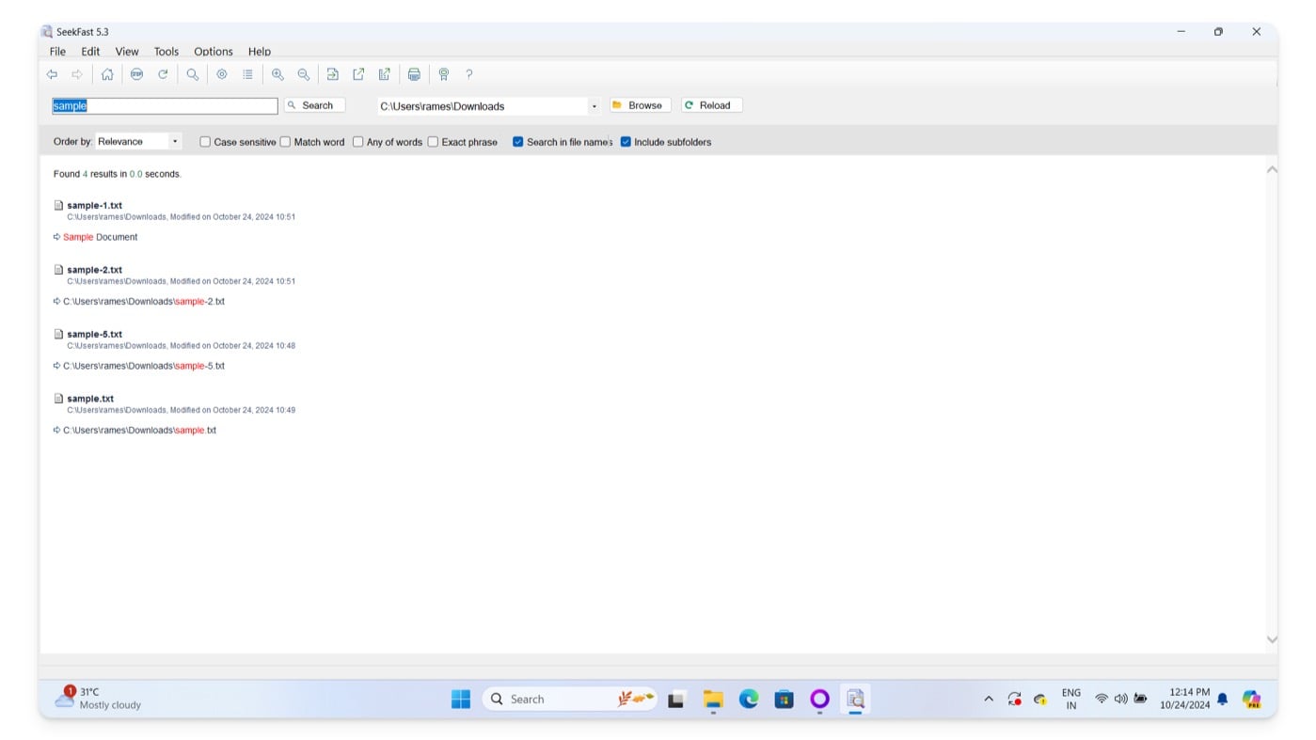1316x740 pixels.
Task: Open weather widget showing 31°C
Action: click(x=98, y=698)
